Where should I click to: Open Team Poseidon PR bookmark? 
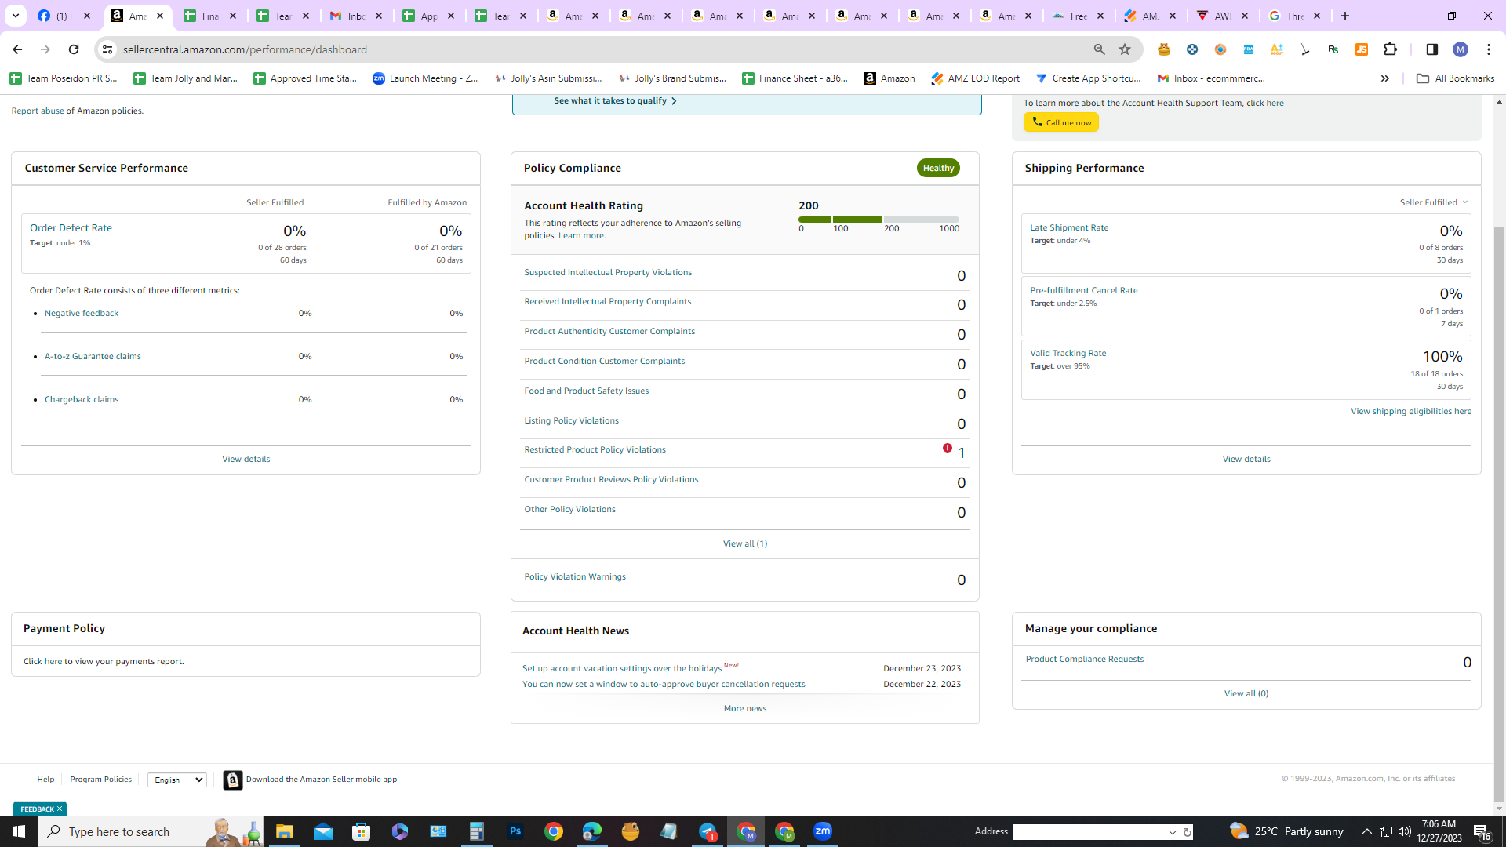click(x=64, y=78)
